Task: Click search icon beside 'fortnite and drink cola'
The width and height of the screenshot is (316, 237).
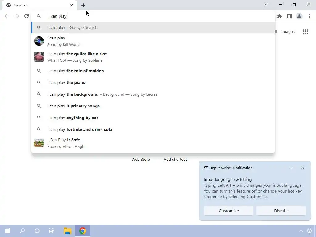Action: [39, 129]
